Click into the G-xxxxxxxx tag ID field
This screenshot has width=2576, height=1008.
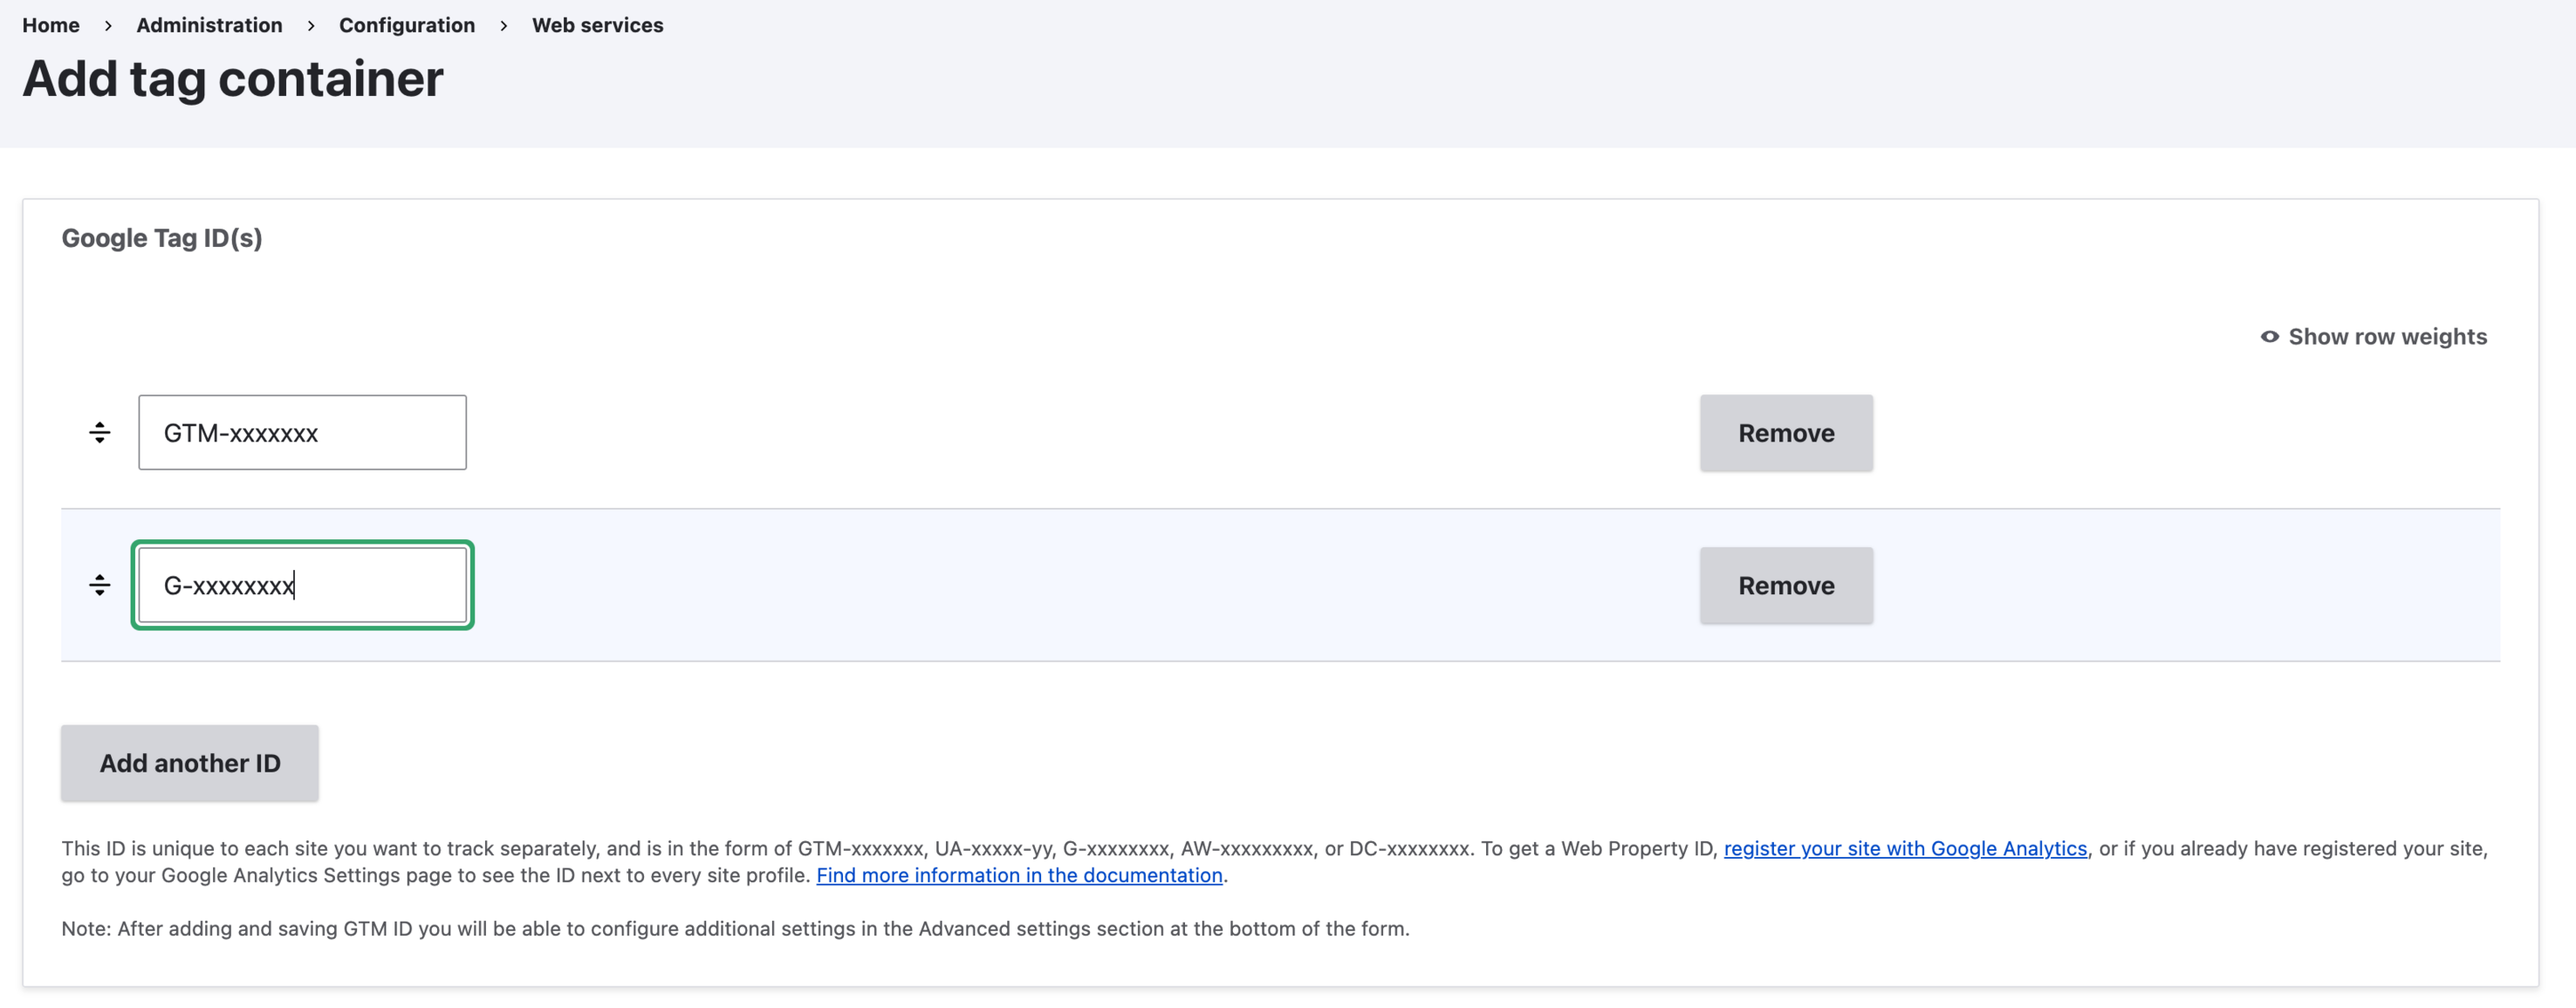[x=302, y=585]
